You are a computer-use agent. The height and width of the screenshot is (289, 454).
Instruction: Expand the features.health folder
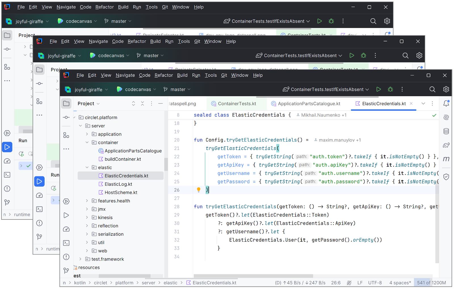87,201
